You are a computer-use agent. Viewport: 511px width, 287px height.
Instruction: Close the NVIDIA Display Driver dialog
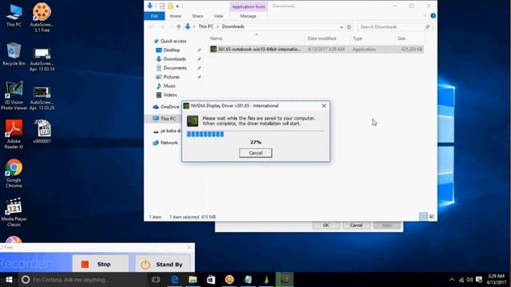[x=323, y=106]
